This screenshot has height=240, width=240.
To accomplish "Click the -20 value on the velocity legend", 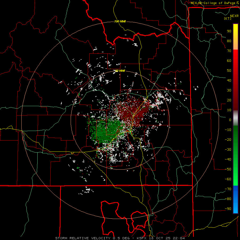I will click(x=228, y=140).
